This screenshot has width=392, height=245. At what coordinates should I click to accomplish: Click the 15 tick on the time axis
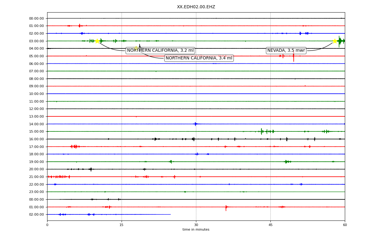122,225
